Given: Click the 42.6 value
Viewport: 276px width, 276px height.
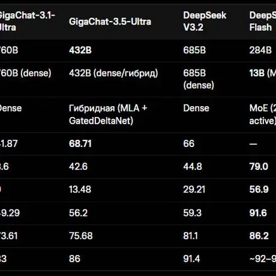Looking at the screenshot, I should pos(78,167).
